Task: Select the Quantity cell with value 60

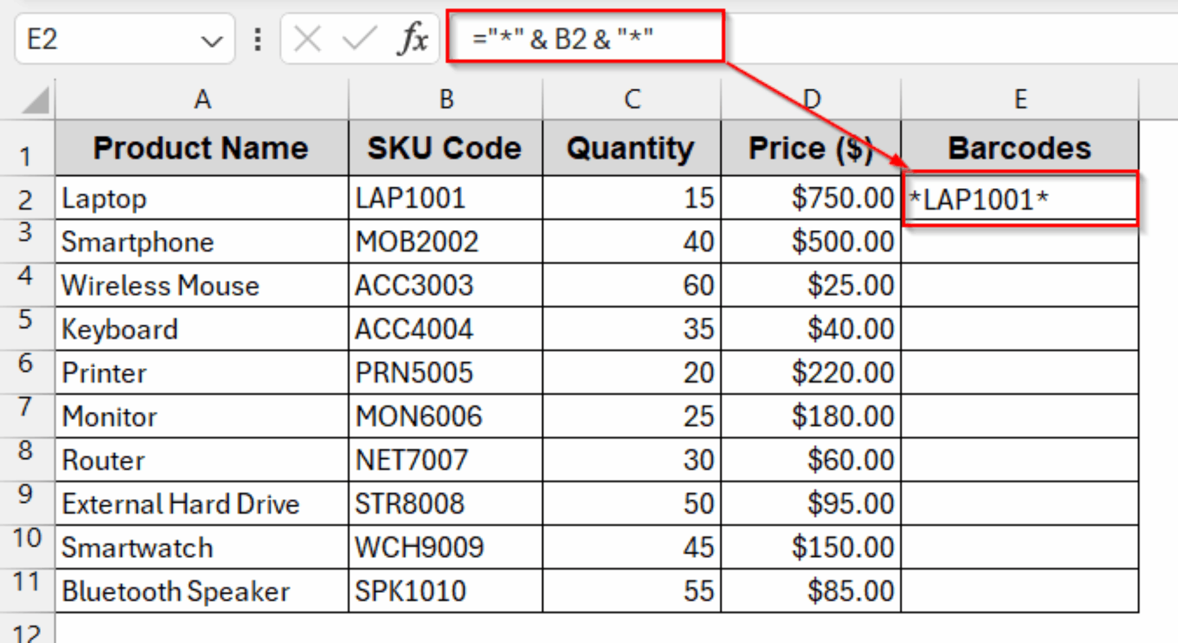Action: 631,285
